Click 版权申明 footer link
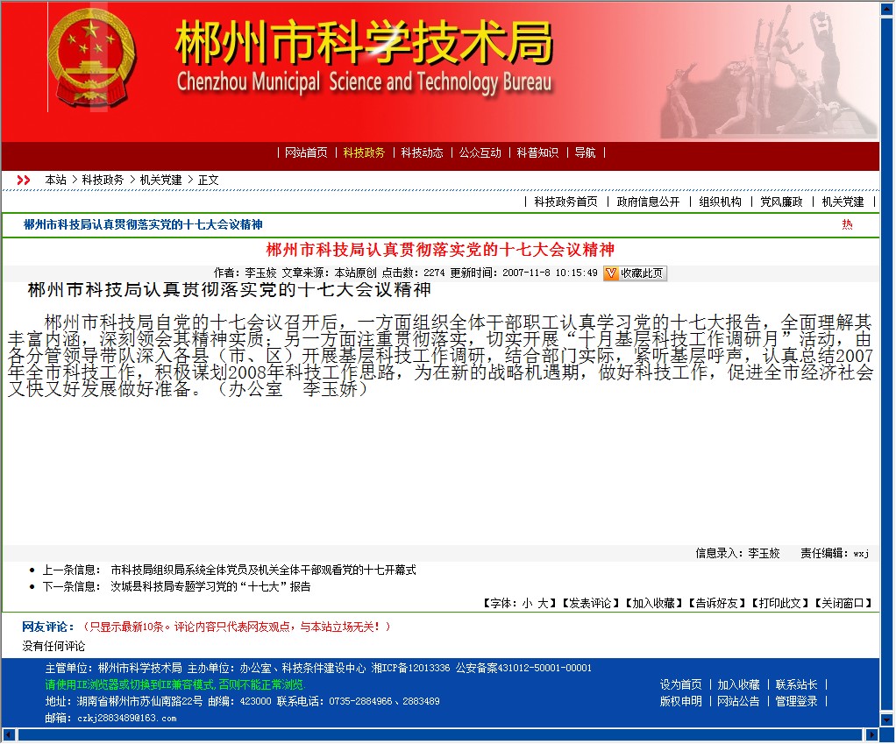The image size is (896, 744). (x=681, y=700)
